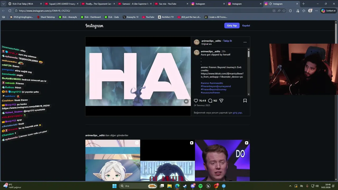Click the #animeedits hashtag
The image size is (338, 190).
216,83
